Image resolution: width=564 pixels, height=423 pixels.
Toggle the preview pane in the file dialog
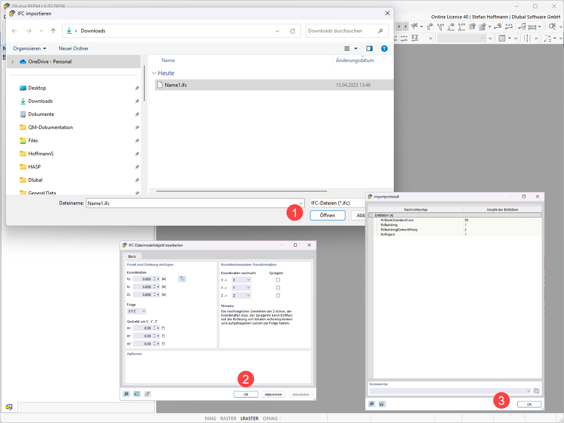(369, 49)
